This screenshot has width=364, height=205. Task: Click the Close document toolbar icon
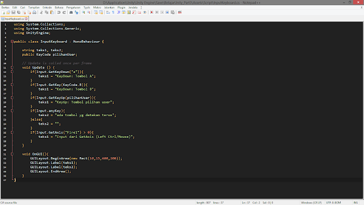click(x=24, y=13)
